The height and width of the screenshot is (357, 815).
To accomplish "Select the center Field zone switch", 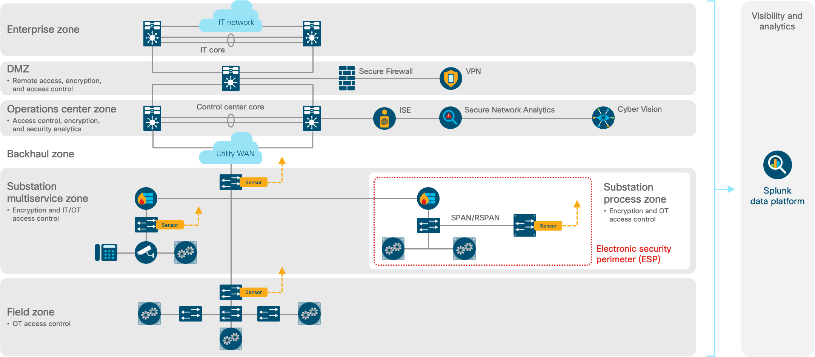I will coord(231,314).
